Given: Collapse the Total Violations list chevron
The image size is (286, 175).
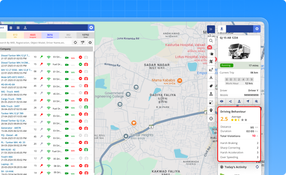Looking at the screenshot, I should click(258, 136).
